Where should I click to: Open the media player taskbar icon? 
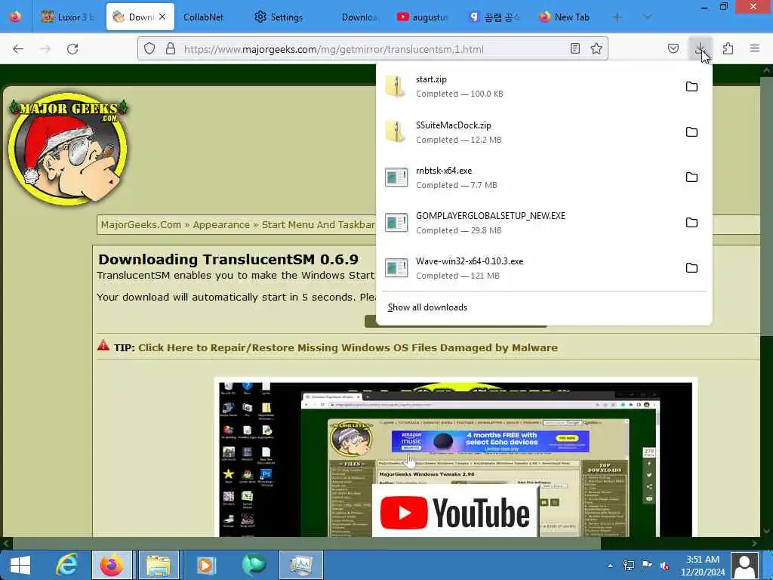206,565
